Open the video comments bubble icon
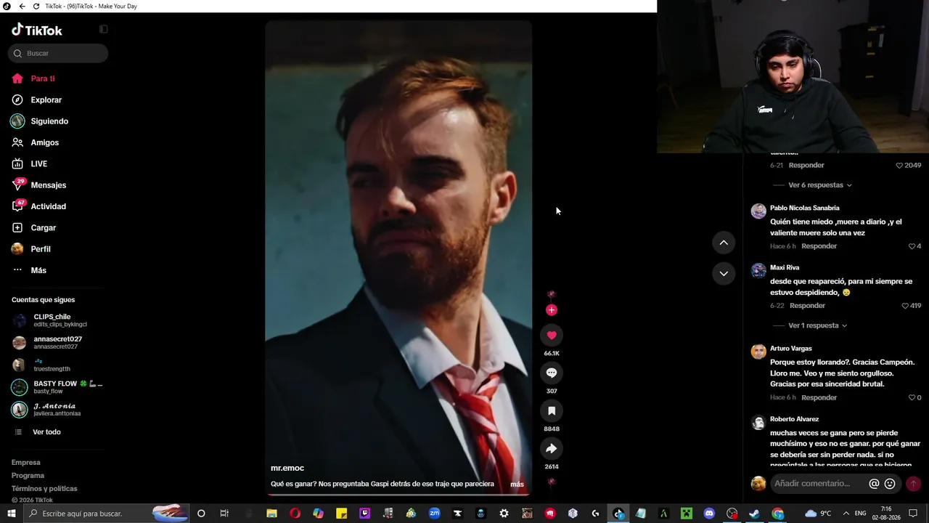 tap(552, 373)
